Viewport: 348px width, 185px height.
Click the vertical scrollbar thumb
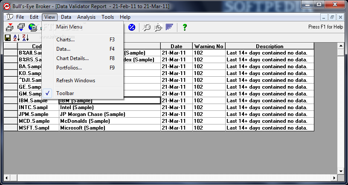click(x=341, y=53)
